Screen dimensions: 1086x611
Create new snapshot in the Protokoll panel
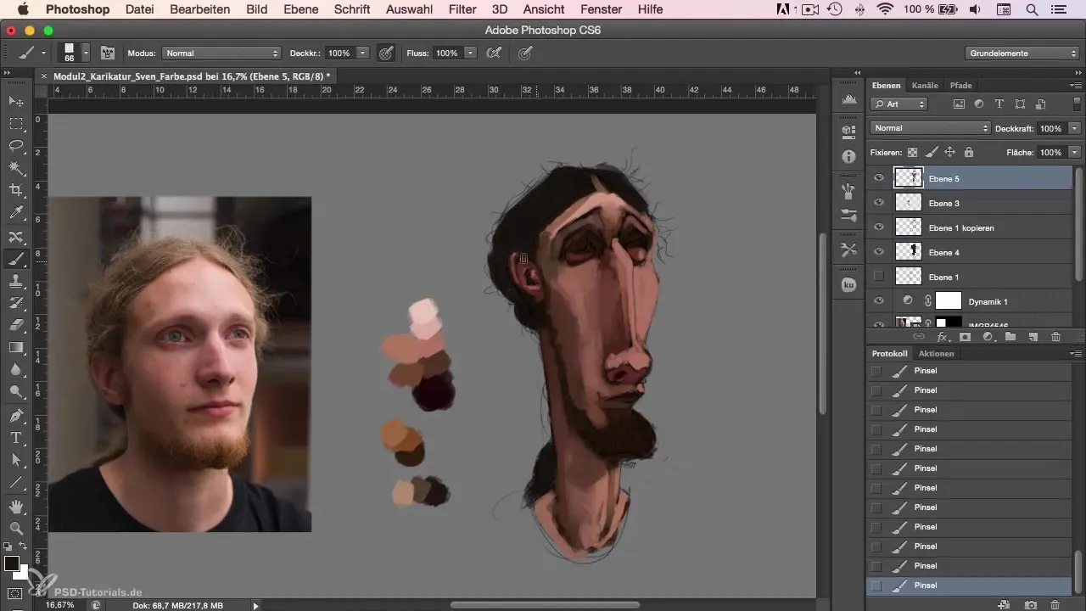pyautogui.click(x=1030, y=604)
